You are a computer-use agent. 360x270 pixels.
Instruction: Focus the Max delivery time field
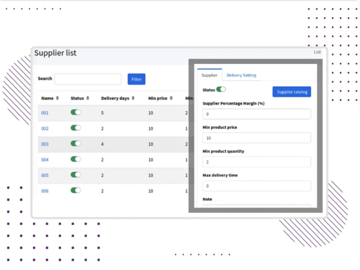(257, 186)
